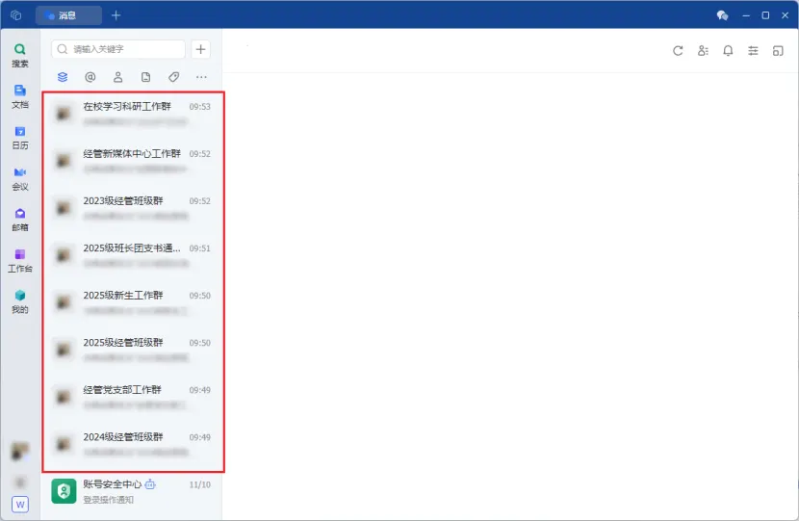The width and height of the screenshot is (799, 521).
Task: Click the 登录操作通知 preview text
Action: point(109,500)
